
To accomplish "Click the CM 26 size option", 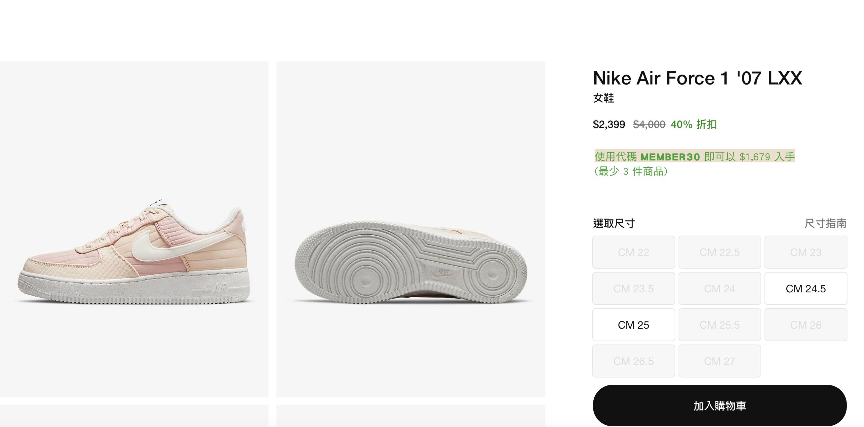I will pyautogui.click(x=806, y=324).
